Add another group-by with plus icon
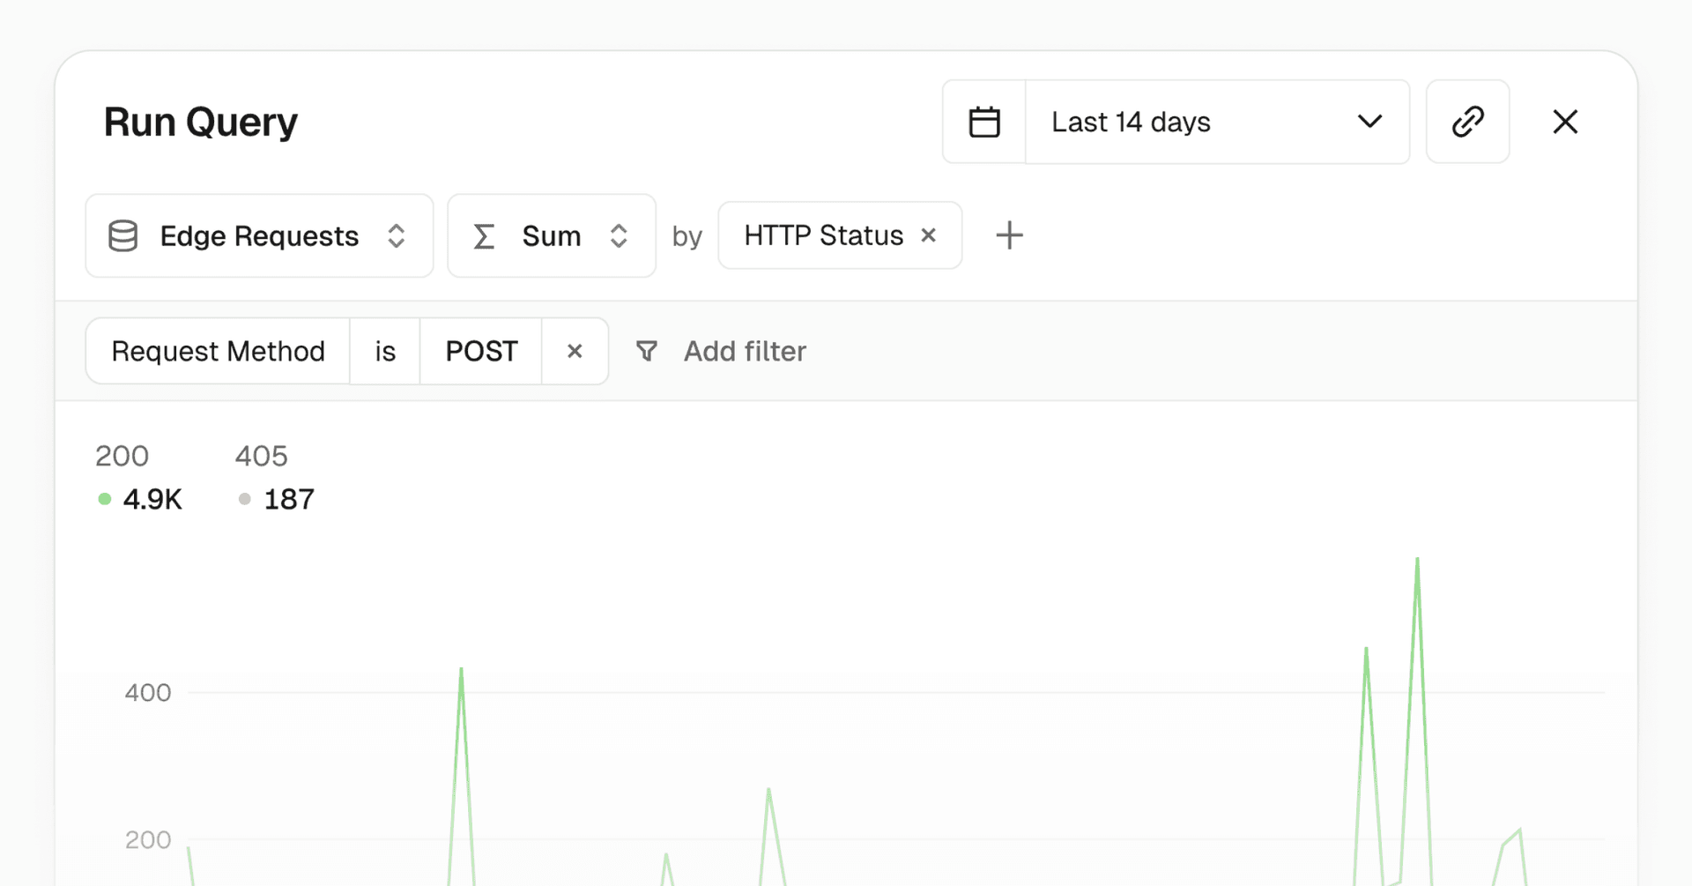 pos(1009,235)
